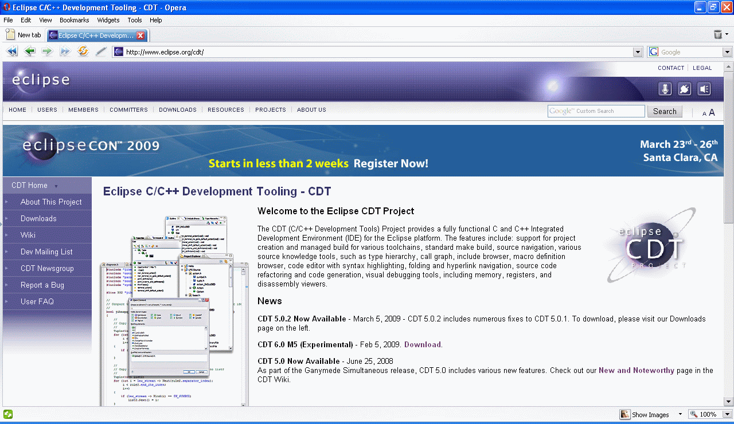734x424 pixels.
Task: Open the ABOUT US navigation link
Action: click(311, 109)
